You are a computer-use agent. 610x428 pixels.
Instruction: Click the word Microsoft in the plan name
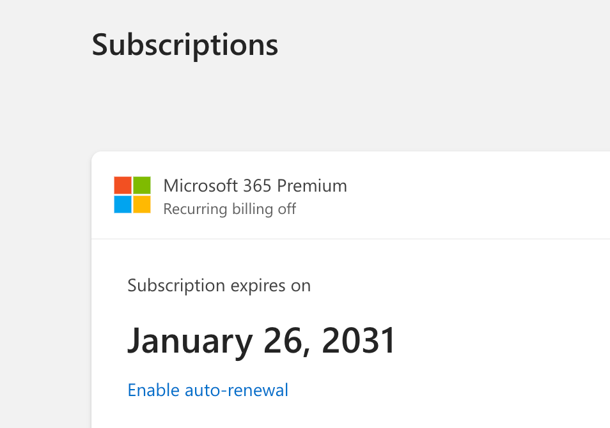(201, 186)
